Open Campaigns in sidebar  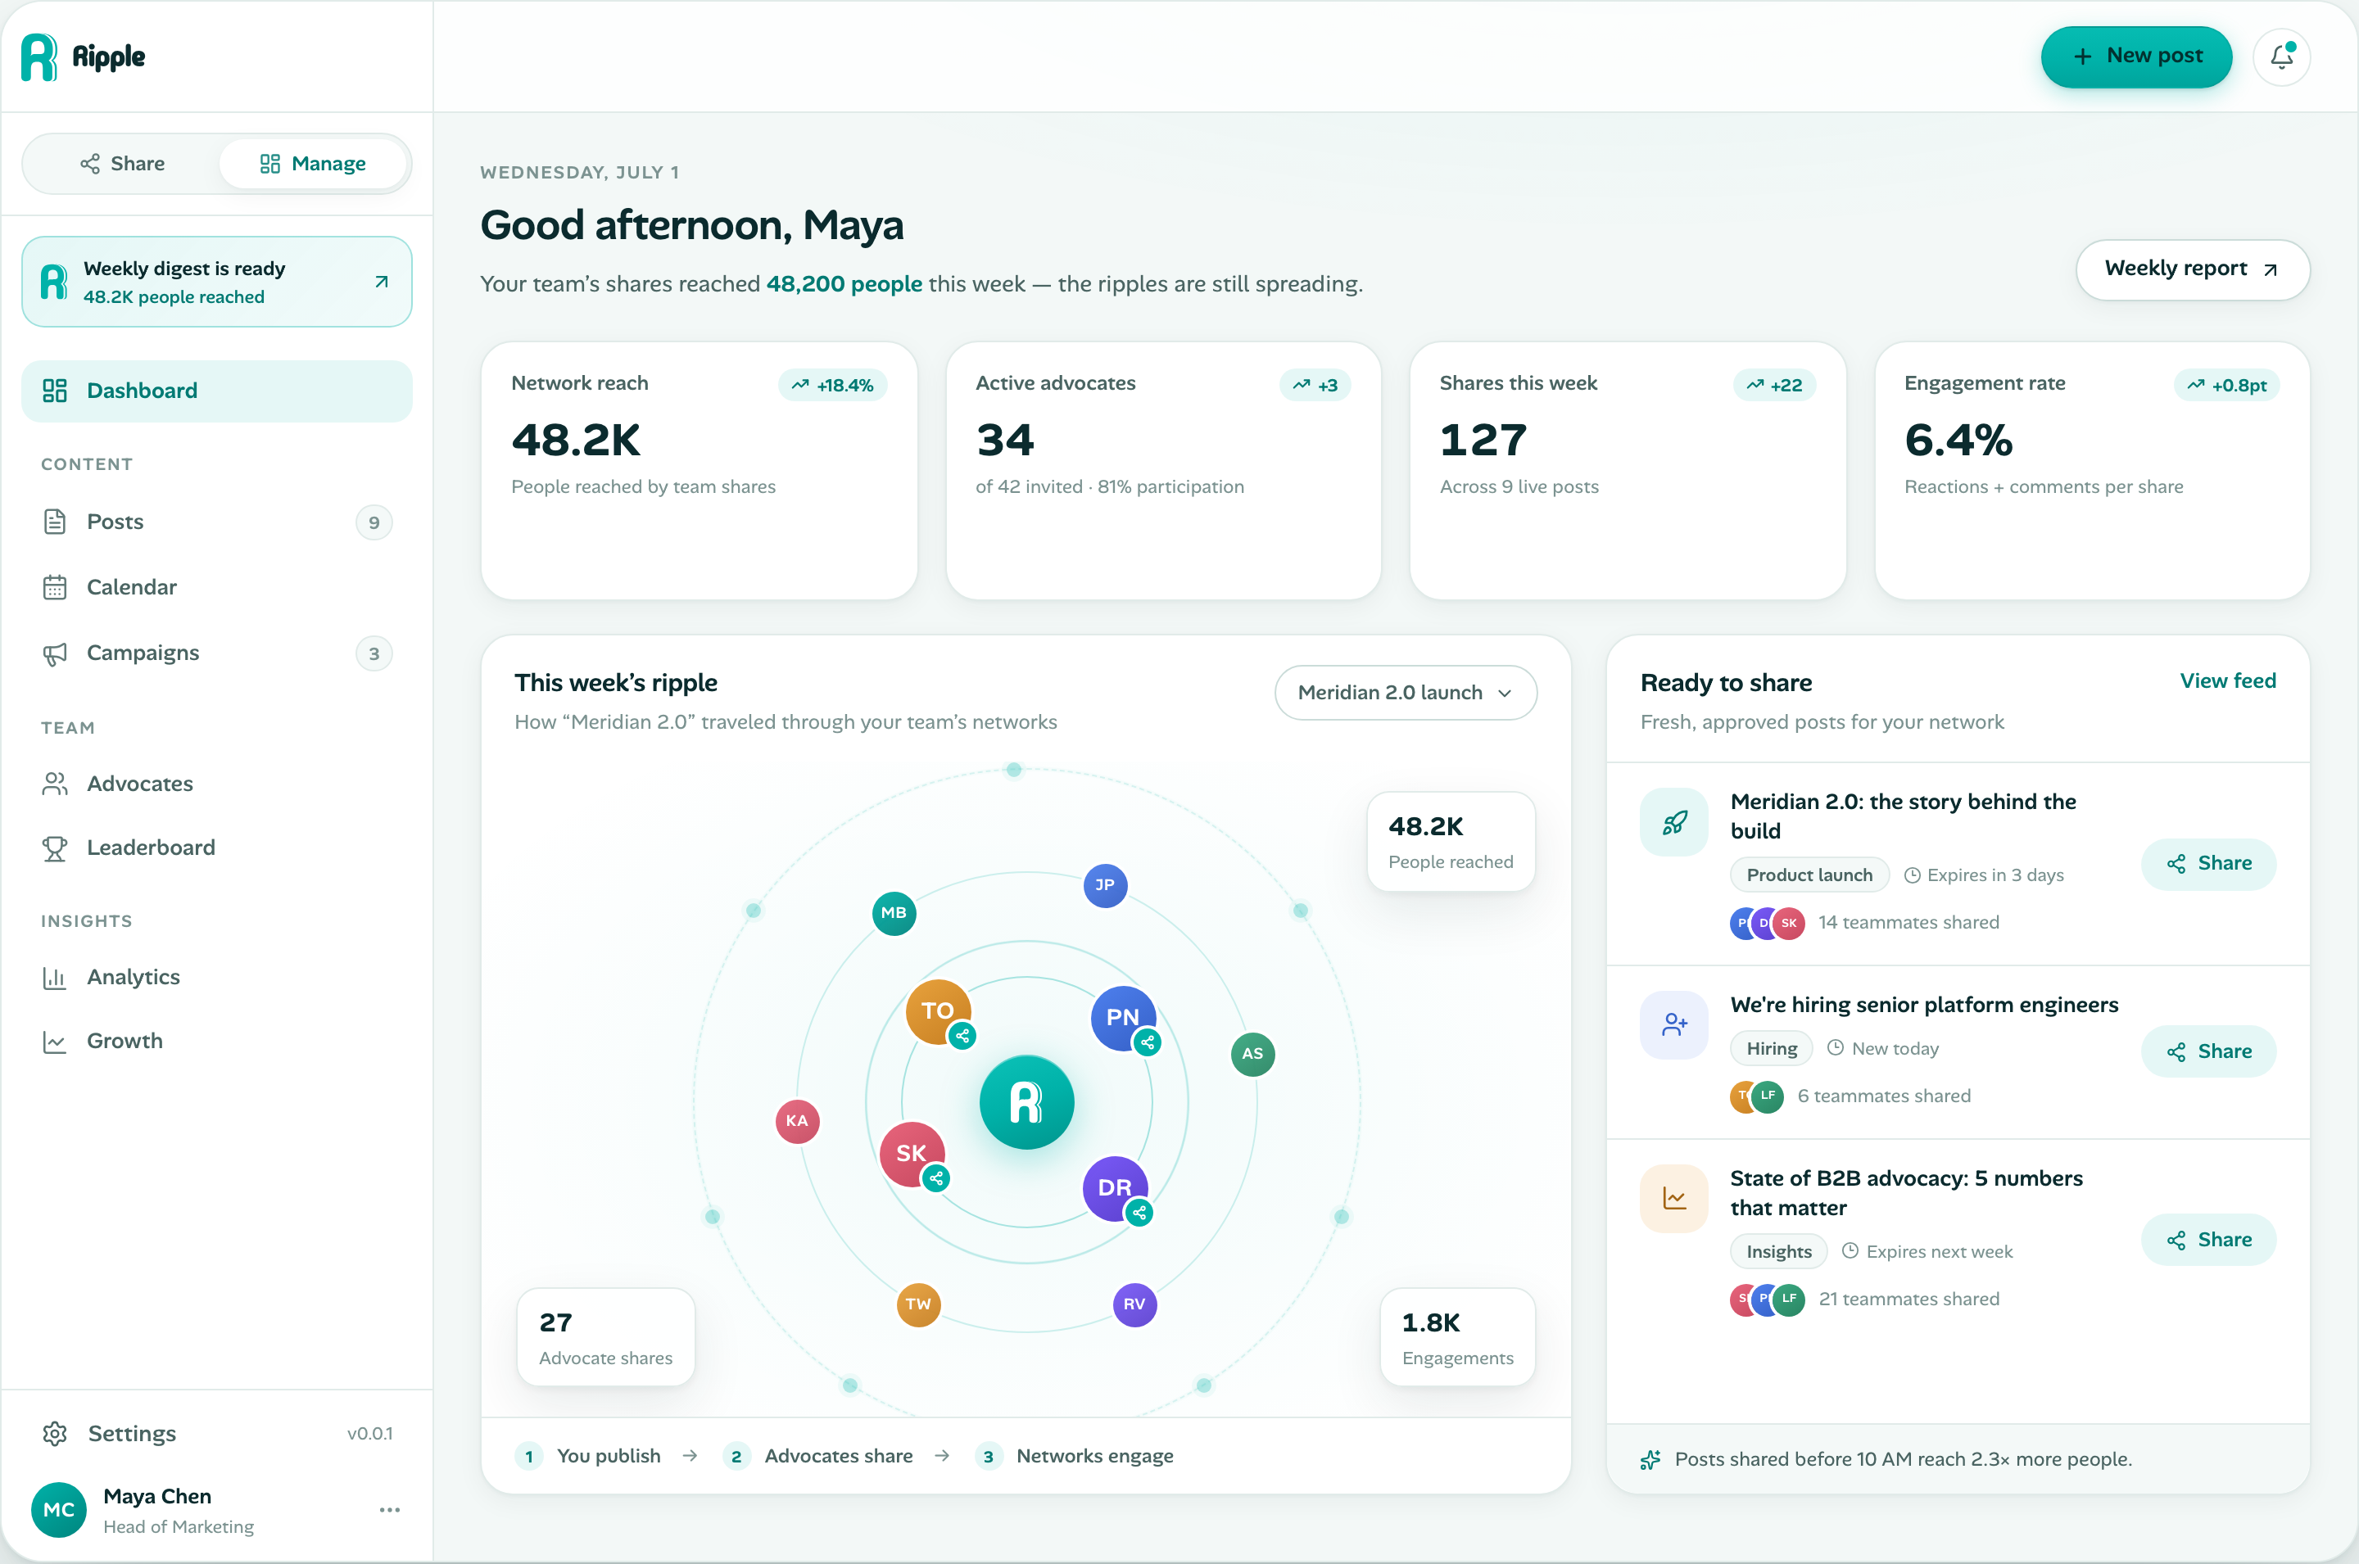[216, 653]
